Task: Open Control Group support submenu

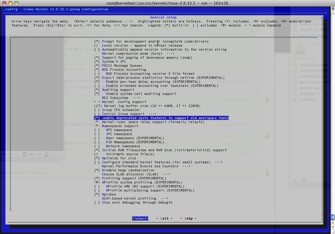Action: click(x=129, y=114)
